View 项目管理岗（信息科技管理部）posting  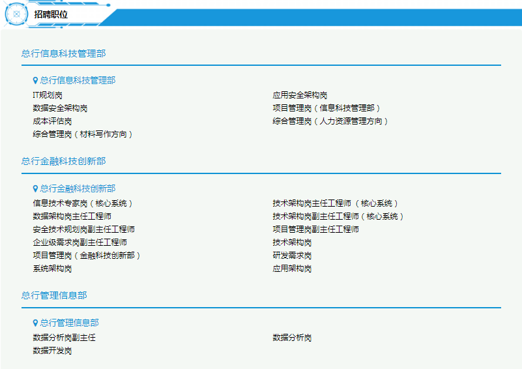[326, 108]
